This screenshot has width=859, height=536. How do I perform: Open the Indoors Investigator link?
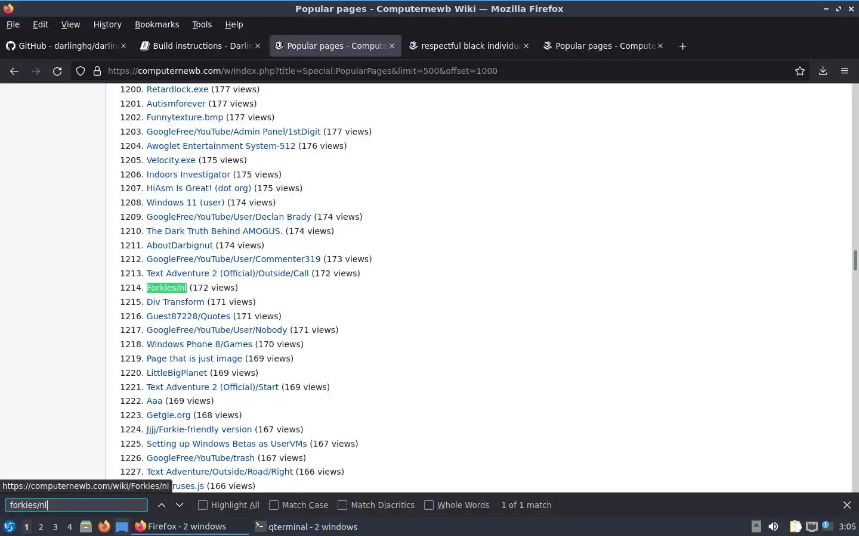(189, 174)
